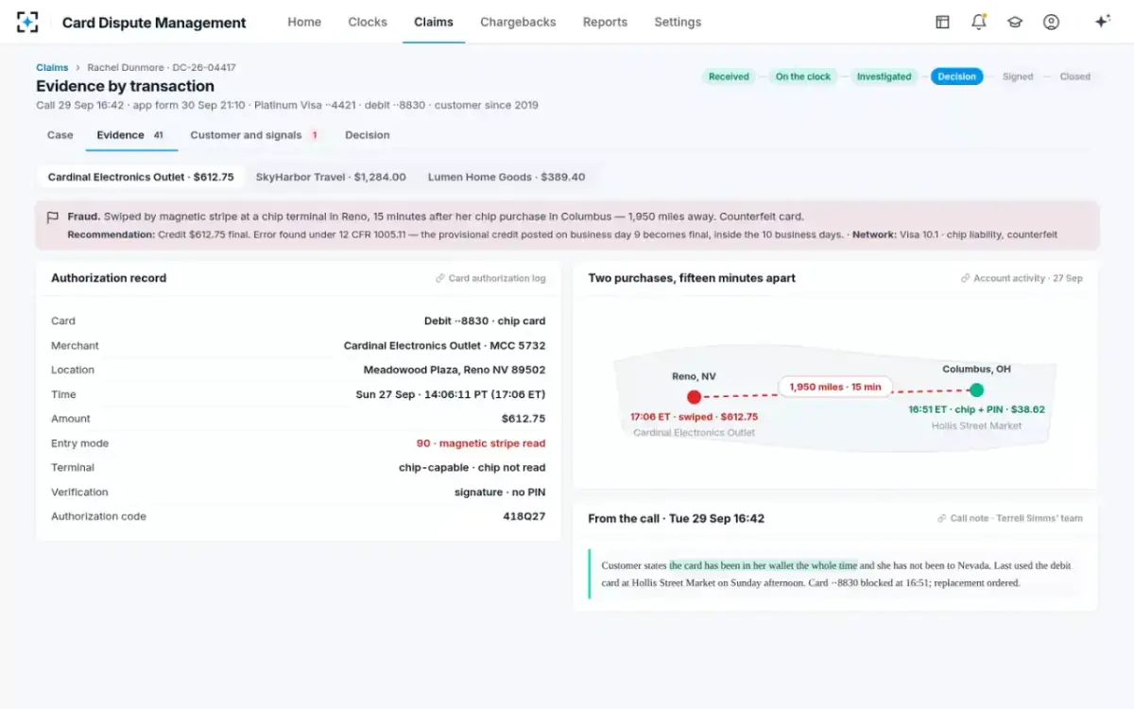Click authorization code 418Q27
This screenshot has height=709, width=1134.
524,517
